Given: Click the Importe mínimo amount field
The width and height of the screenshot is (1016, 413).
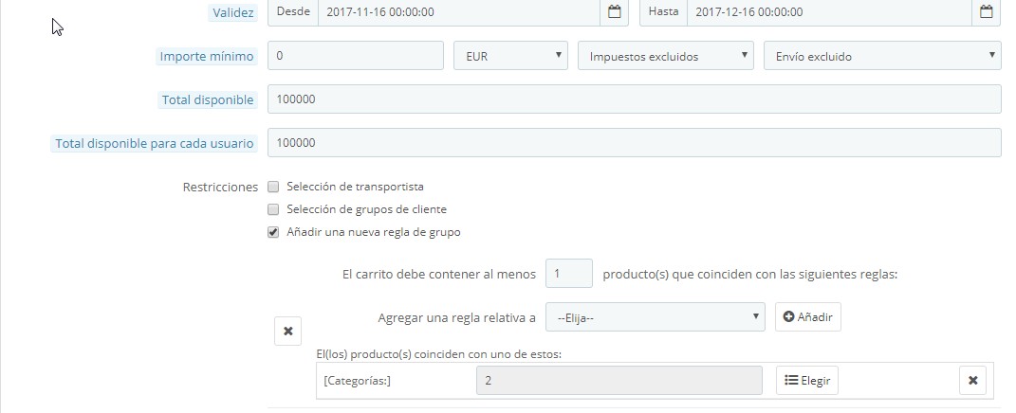Looking at the screenshot, I should pos(356,56).
